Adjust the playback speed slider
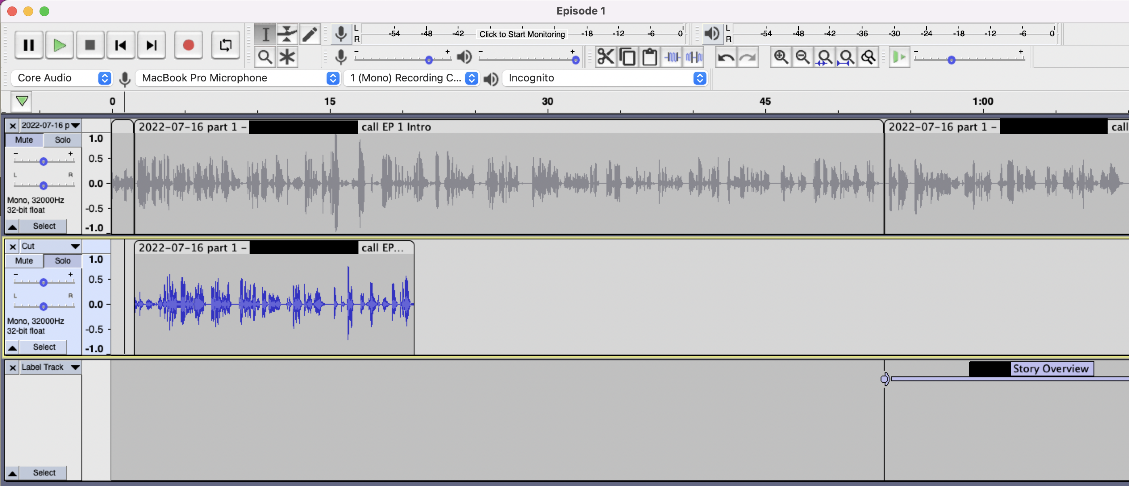1129x486 pixels. click(x=951, y=60)
